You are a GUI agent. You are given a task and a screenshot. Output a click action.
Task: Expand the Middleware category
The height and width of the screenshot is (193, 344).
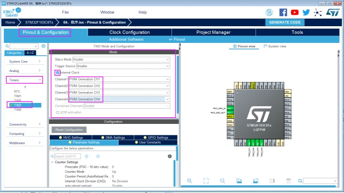click(x=24, y=143)
